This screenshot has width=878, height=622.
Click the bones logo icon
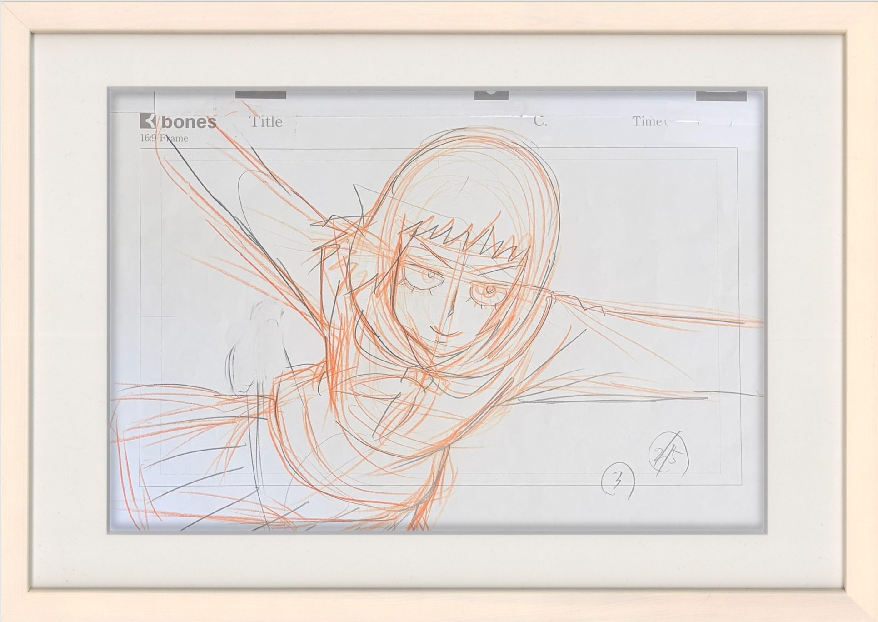[x=148, y=121]
